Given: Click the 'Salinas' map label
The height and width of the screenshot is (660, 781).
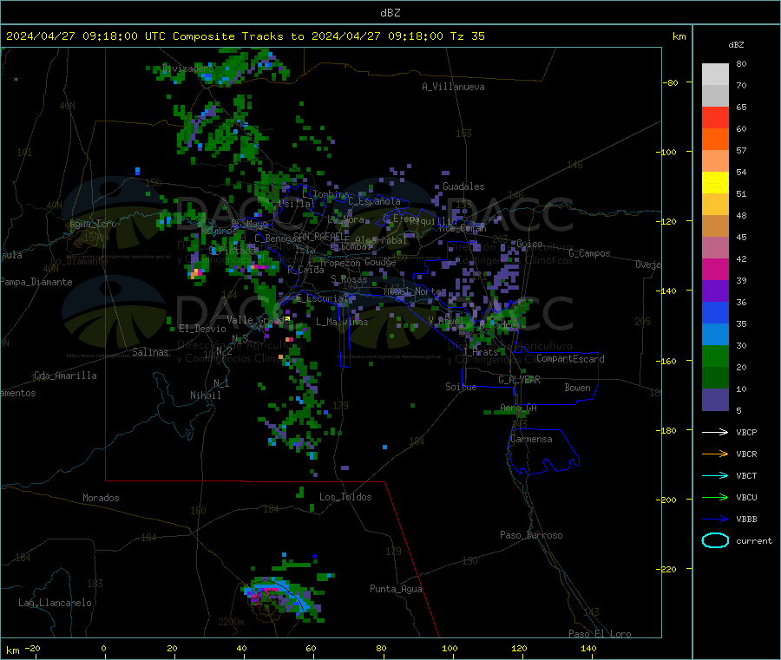Looking at the screenshot, I should pyautogui.click(x=150, y=352).
